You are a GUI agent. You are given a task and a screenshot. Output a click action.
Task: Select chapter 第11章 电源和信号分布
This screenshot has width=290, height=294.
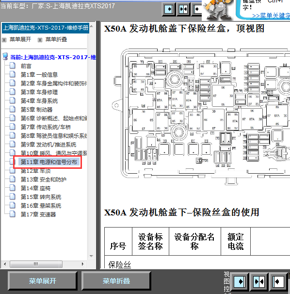click(49, 162)
